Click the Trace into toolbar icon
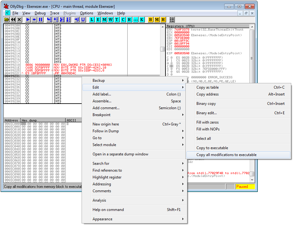Image resolution: width=294 pixels, height=225 pixels. pos(62,19)
